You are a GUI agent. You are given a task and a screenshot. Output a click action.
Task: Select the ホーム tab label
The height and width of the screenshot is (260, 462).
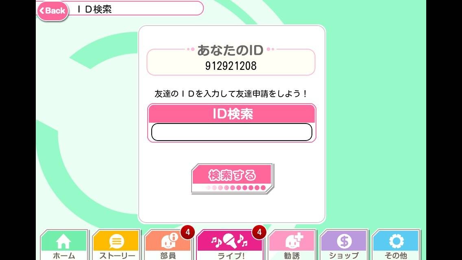pyautogui.click(x=63, y=255)
